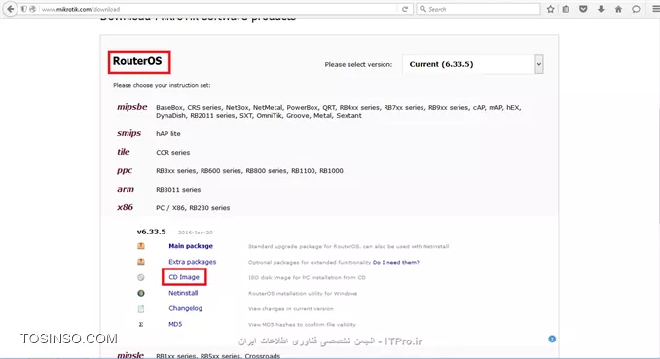Open bookmarks list clipboard icon
The height and width of the screenshot is (359, 660).
[x=567, y=9]
